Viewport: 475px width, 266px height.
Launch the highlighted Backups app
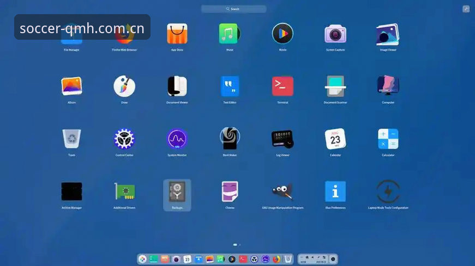[x=177, y=195]
